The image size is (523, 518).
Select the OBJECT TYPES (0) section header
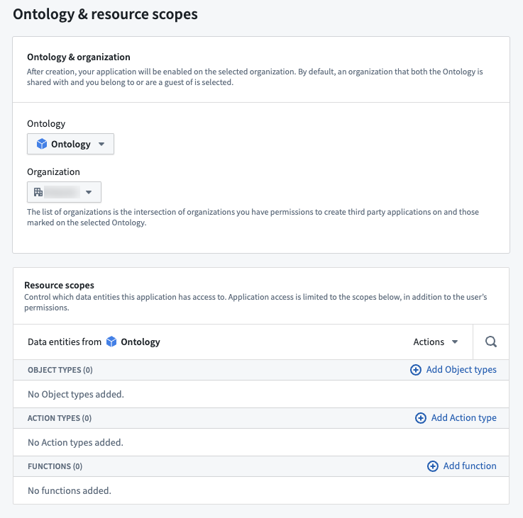pos(60,370)
